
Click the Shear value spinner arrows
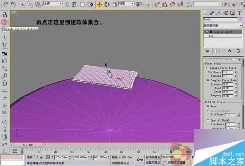(236, 92)
